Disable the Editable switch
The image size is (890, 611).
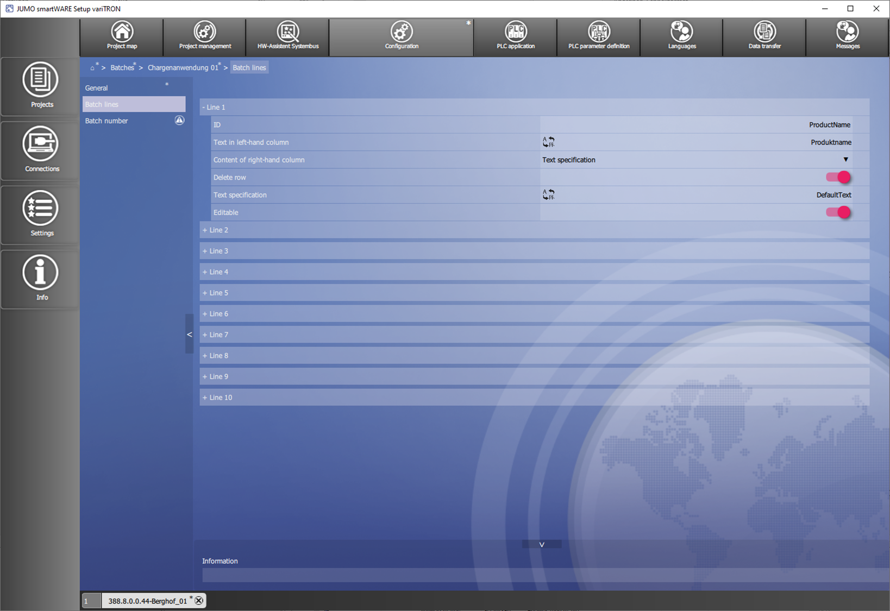(838, 212)
